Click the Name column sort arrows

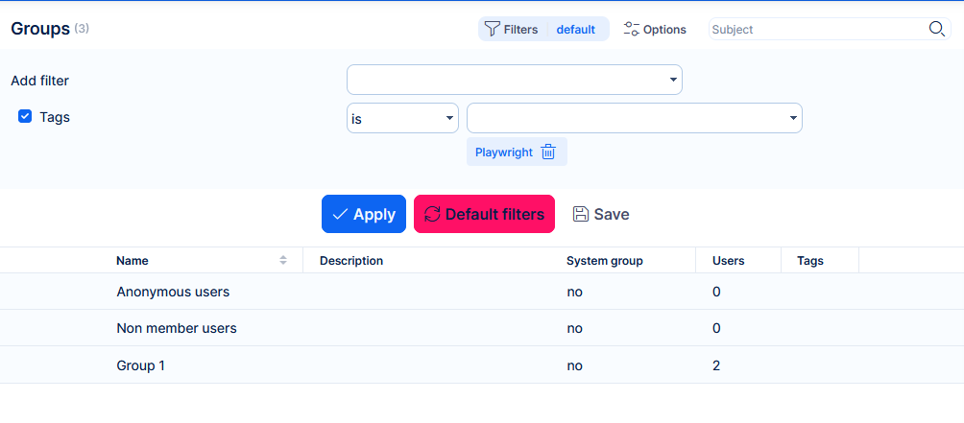click(x=283, y=260)
